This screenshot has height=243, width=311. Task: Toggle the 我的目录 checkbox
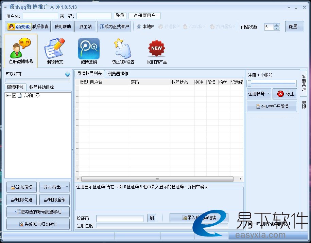(x=14, y=96)
